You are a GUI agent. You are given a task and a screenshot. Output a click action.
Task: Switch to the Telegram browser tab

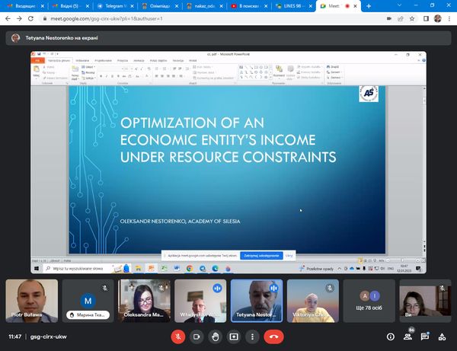(113, 5)
